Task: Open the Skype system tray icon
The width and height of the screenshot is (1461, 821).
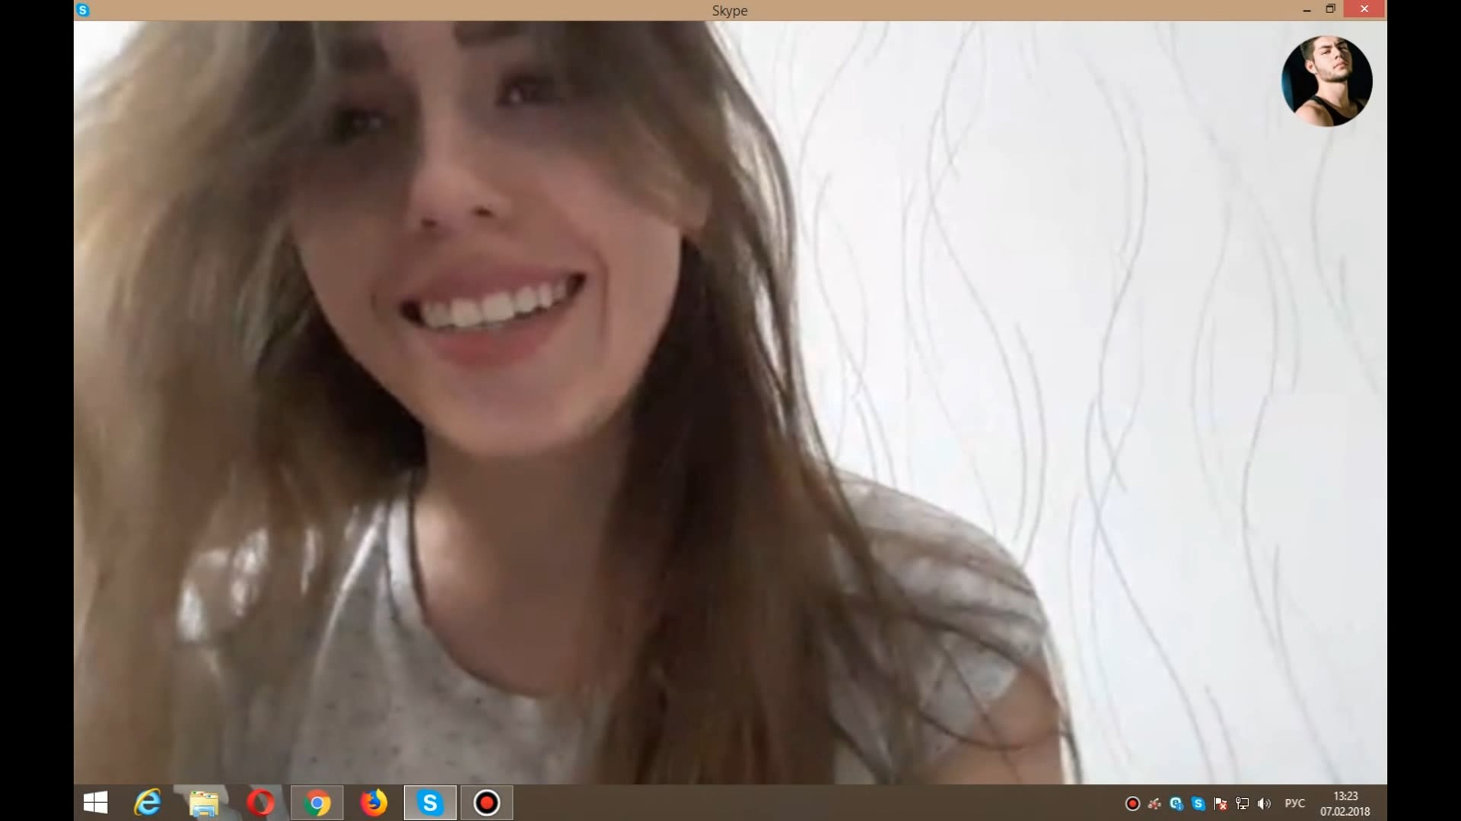Action: 1198,804
